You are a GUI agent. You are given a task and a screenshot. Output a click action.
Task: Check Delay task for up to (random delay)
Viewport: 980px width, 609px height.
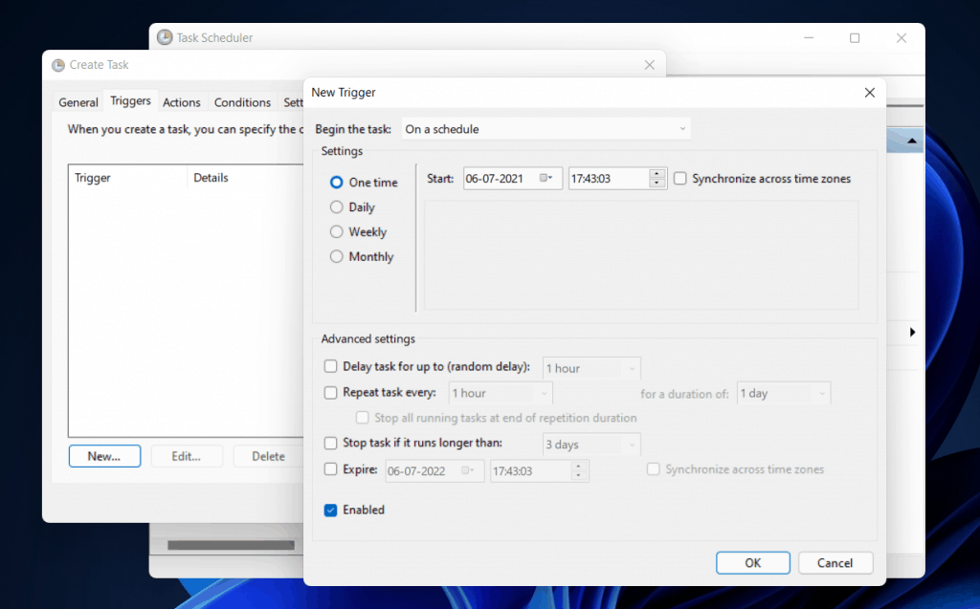330,366
